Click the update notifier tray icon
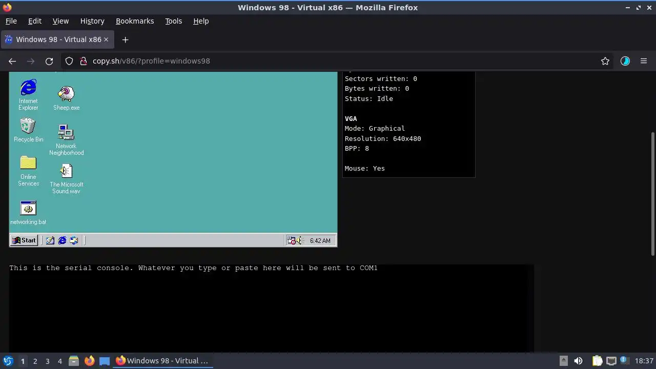Screen dimensions: 656x369 point(625,361)
